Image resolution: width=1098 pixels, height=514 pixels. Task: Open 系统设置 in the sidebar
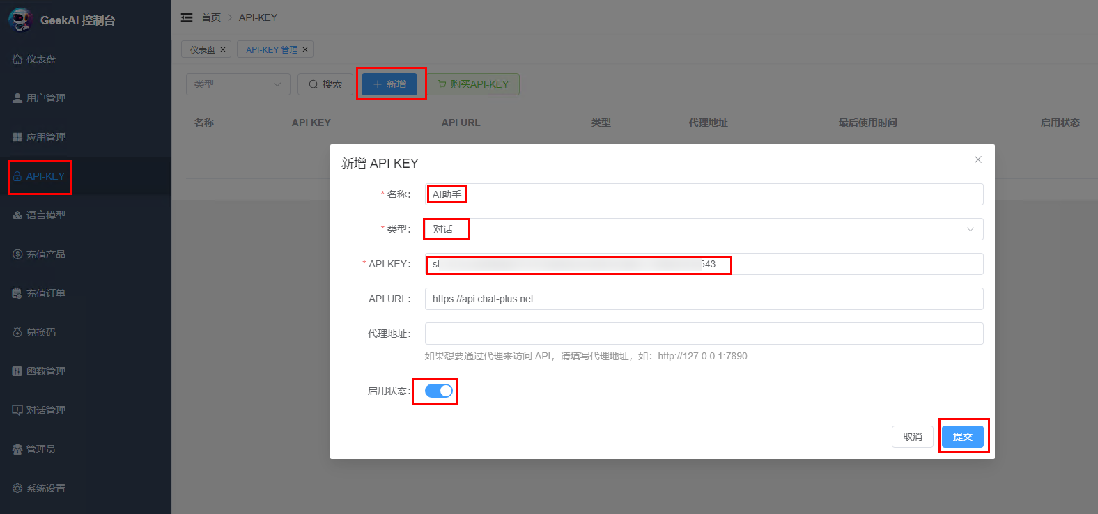pyautogui.click(x=86, y=488)
